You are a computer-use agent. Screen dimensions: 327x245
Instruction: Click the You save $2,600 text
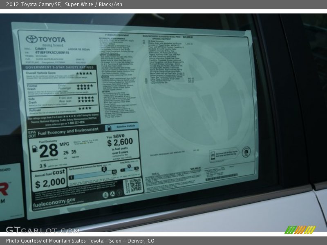(120, 141)
